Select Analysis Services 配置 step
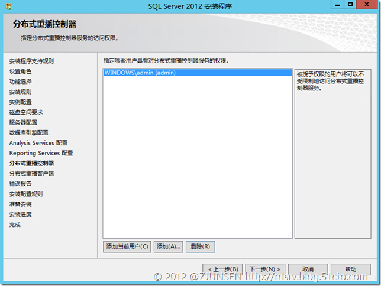Viewport: 381px width, 286px height. tap(38, 143)
